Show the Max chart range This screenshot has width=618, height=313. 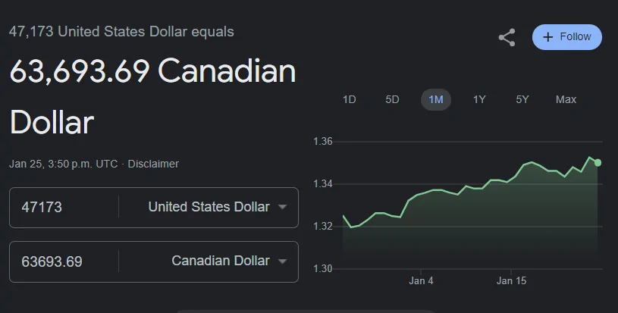pos(566,99)
